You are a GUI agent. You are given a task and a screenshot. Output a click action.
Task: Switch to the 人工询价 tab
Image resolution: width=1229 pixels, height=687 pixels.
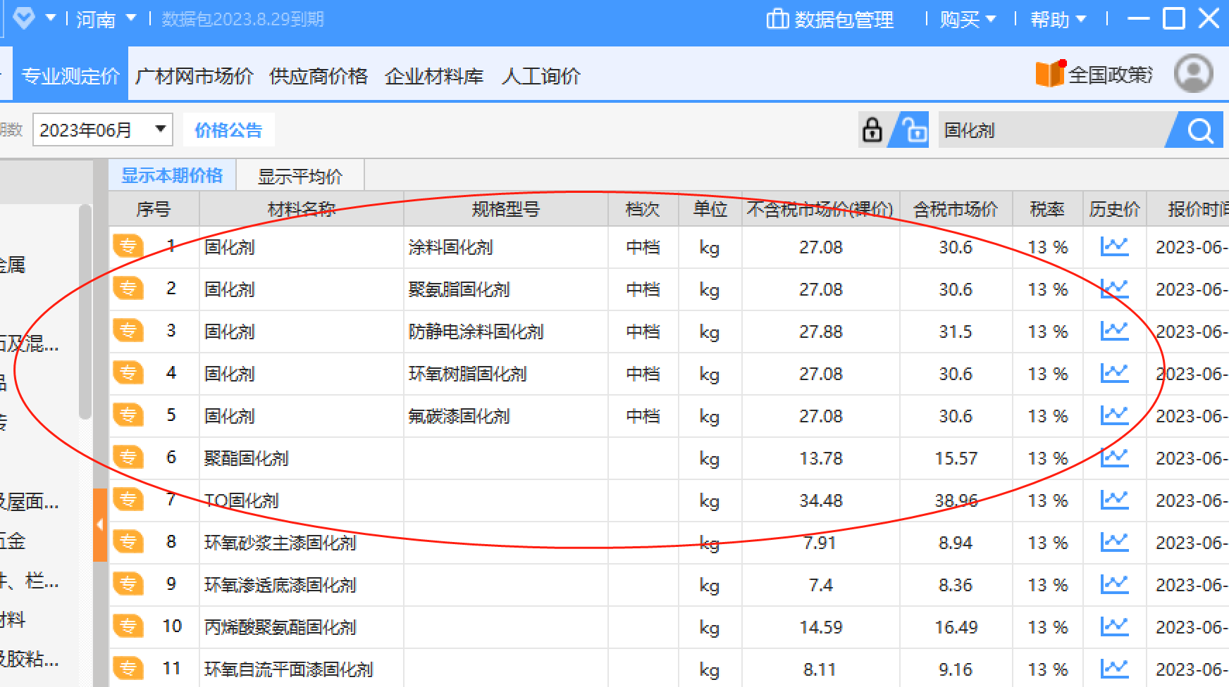tap(541, 76)
